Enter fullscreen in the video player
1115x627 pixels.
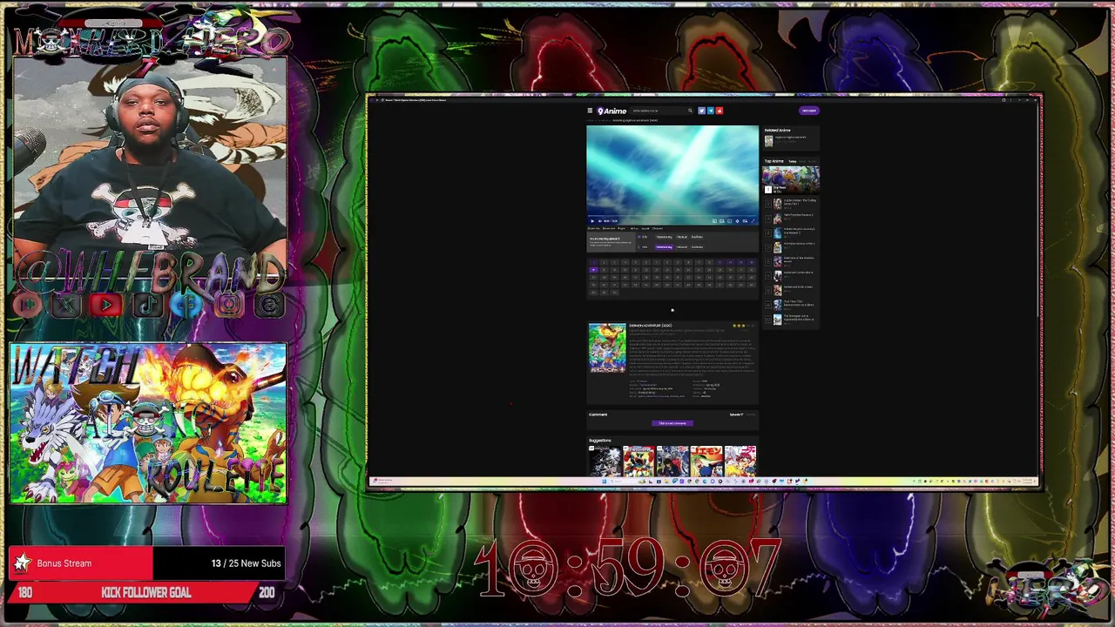753,221
